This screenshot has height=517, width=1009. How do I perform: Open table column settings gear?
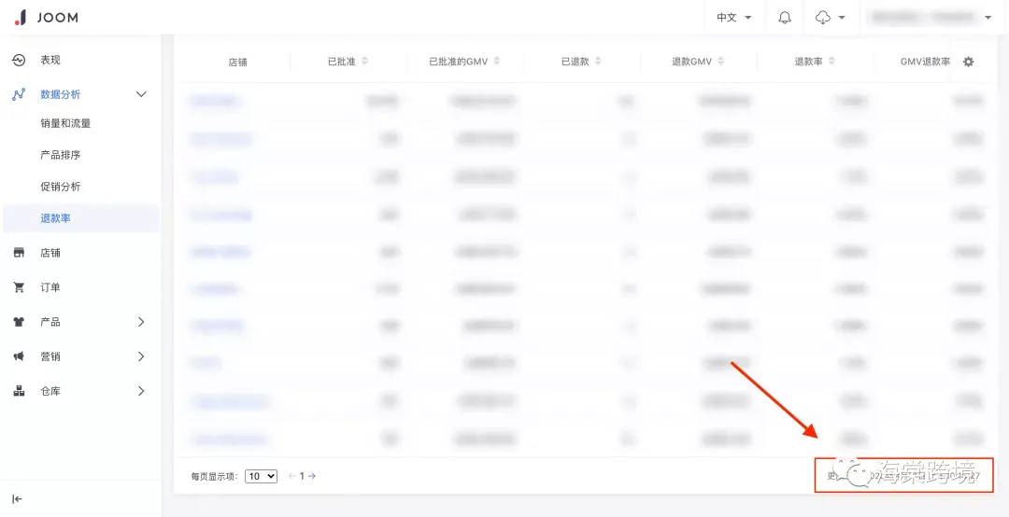[x=969, y=62]
